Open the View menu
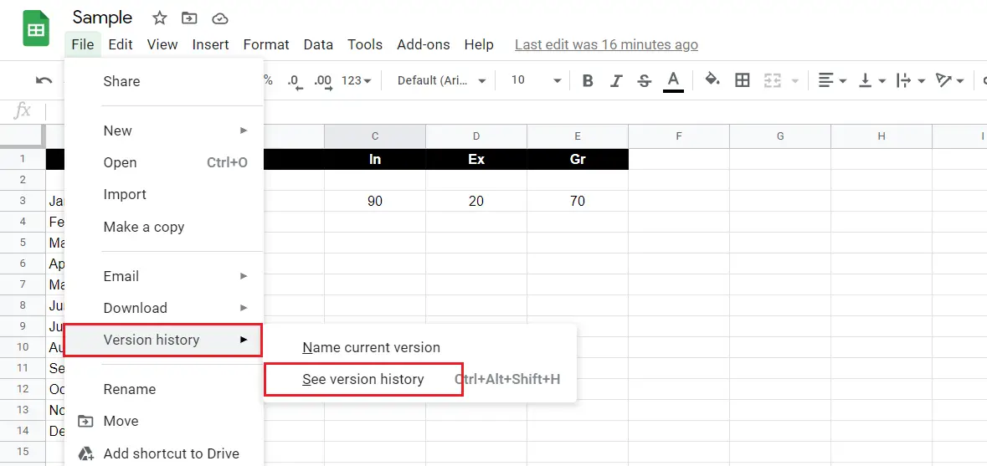The width and height of the screenshot is (987, 466). 162,44
